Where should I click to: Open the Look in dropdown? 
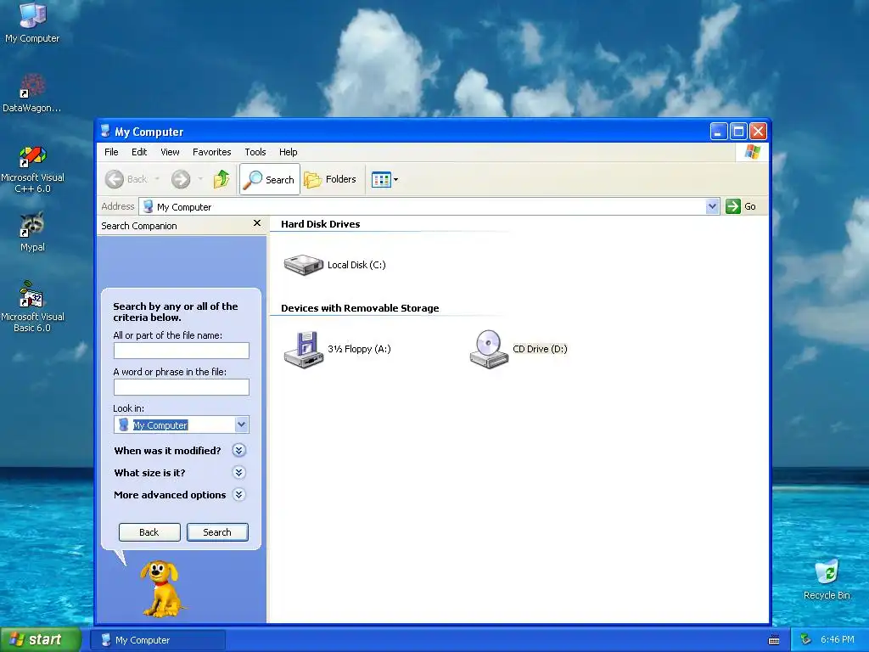click(x=241, y=424)
